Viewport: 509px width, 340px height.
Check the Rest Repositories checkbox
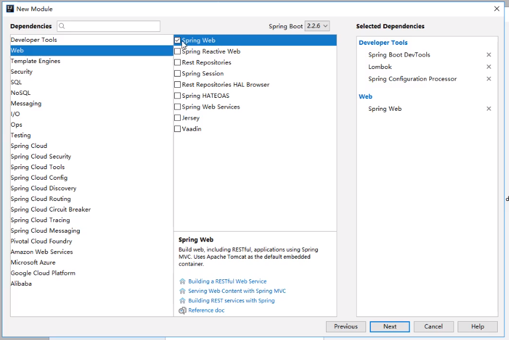pos(178,62)
